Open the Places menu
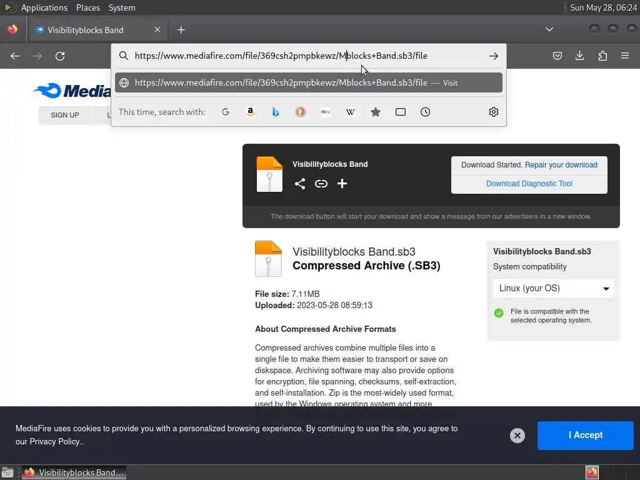Viewport: 640px width, 480px height. (x=88, y=7)
